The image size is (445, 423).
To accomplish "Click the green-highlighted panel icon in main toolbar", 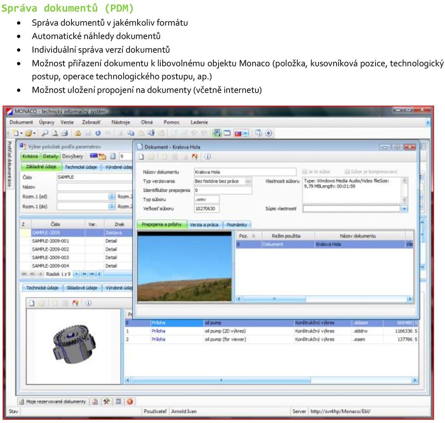I will pyautogui.click(x=217, y=133).
